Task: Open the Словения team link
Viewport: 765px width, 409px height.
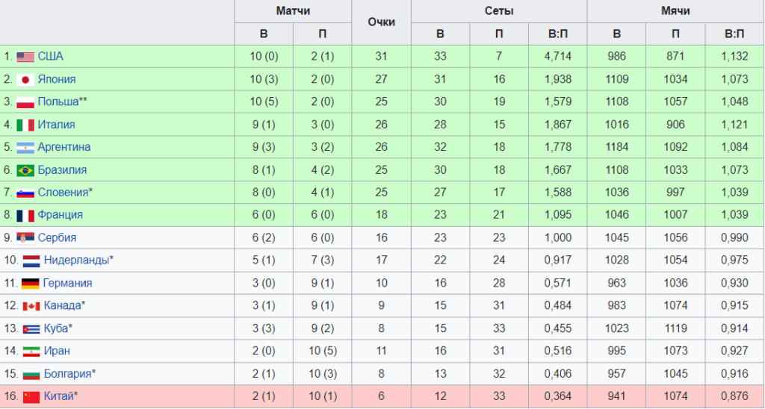Action: click(63, 193)
